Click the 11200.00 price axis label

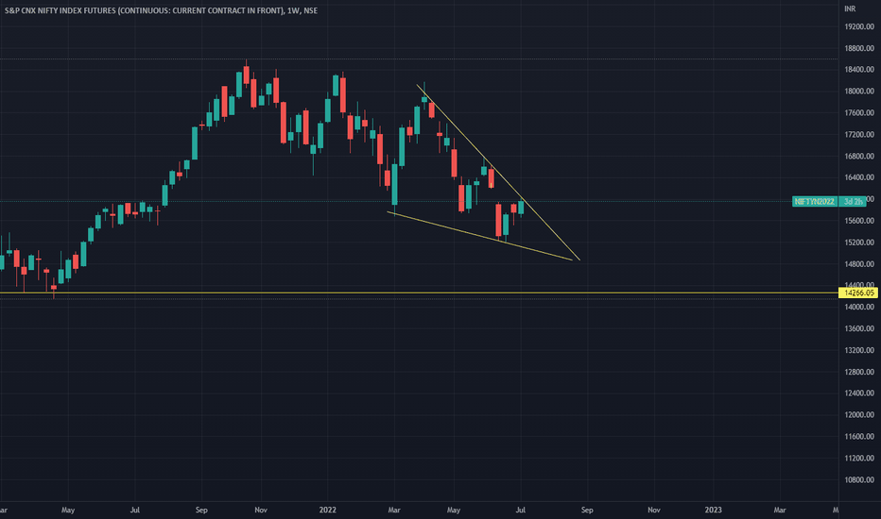click(x=859, y=459)
